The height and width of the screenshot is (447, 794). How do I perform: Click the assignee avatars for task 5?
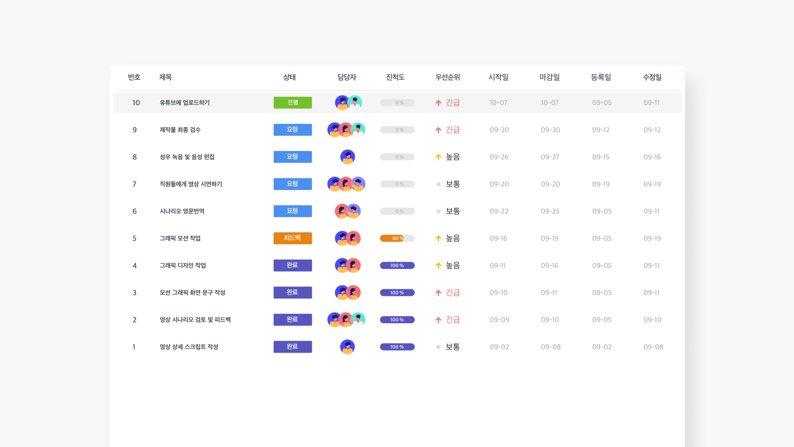348,238
